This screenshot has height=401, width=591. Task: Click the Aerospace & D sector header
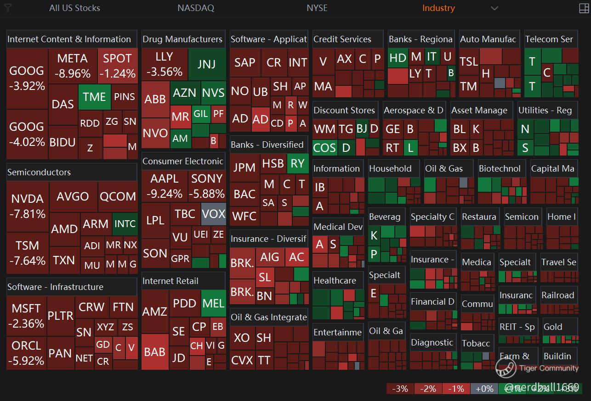tap(414, 110)
